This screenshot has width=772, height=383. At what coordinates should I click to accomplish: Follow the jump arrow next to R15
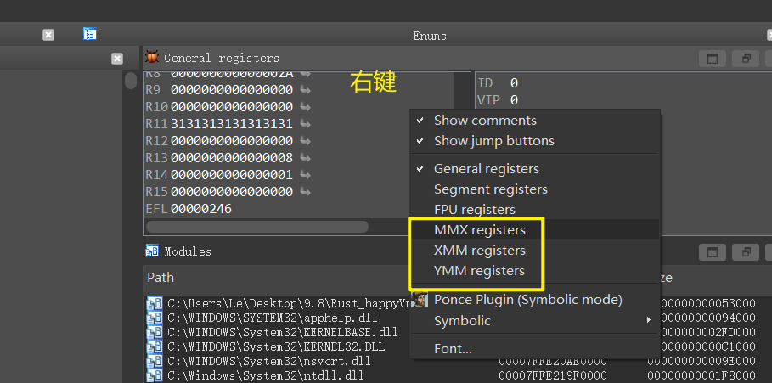pyautogui.click(x=305, y=192)
